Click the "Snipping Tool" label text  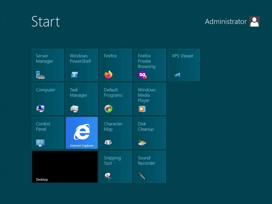click(x=112, y=160)
